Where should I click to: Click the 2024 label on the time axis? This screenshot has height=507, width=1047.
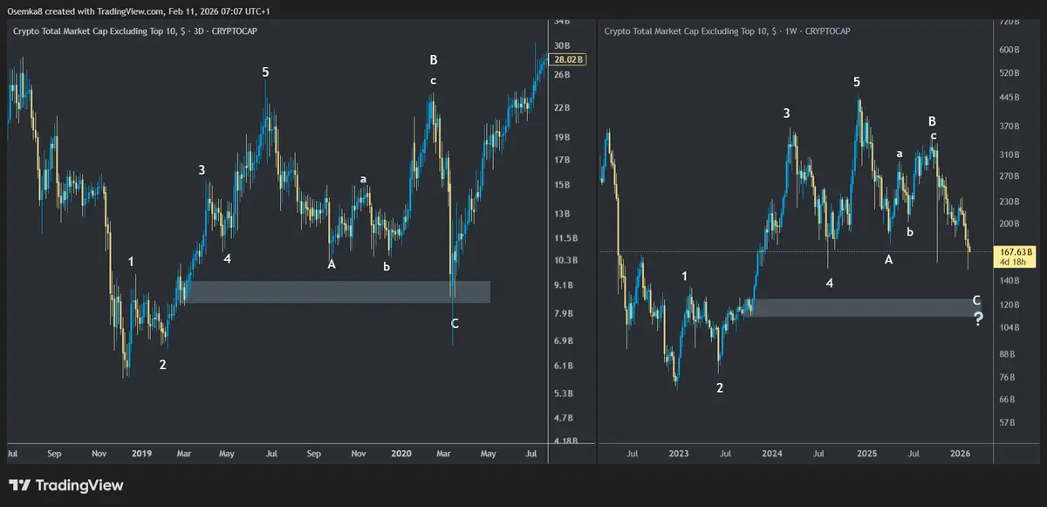[771, 454]
